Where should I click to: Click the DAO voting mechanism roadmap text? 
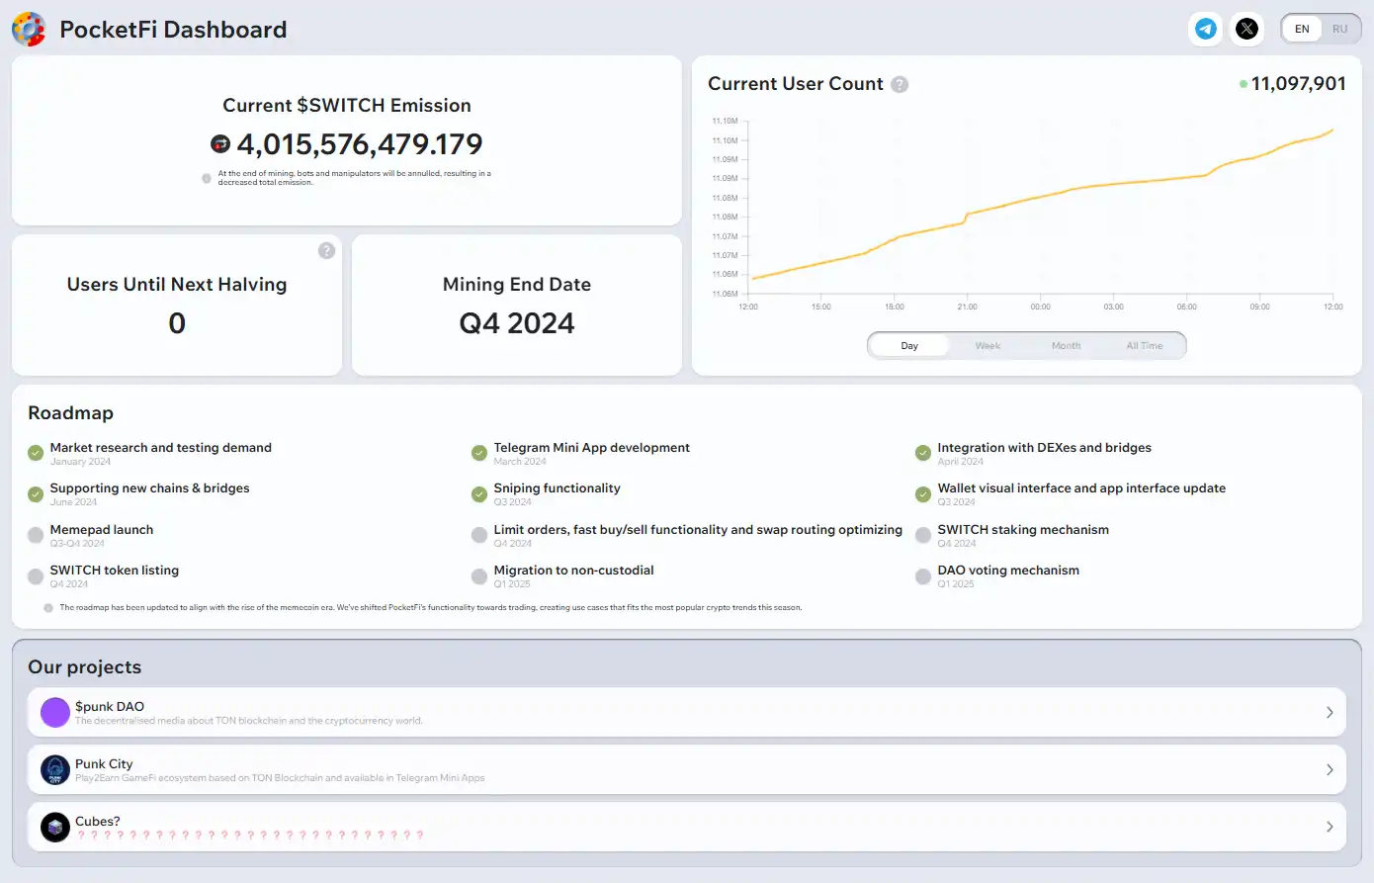tap(1008, 571)
